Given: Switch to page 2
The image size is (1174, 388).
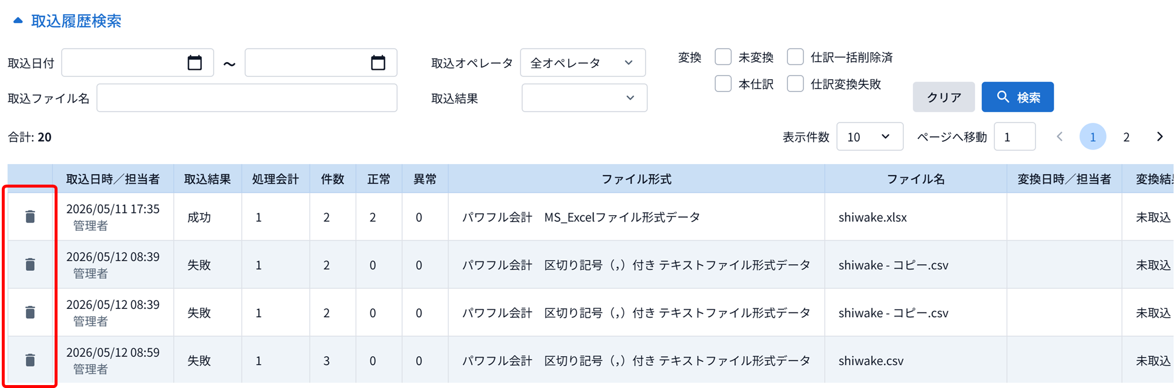Looking at the screenshot, I should [1126, 137].
